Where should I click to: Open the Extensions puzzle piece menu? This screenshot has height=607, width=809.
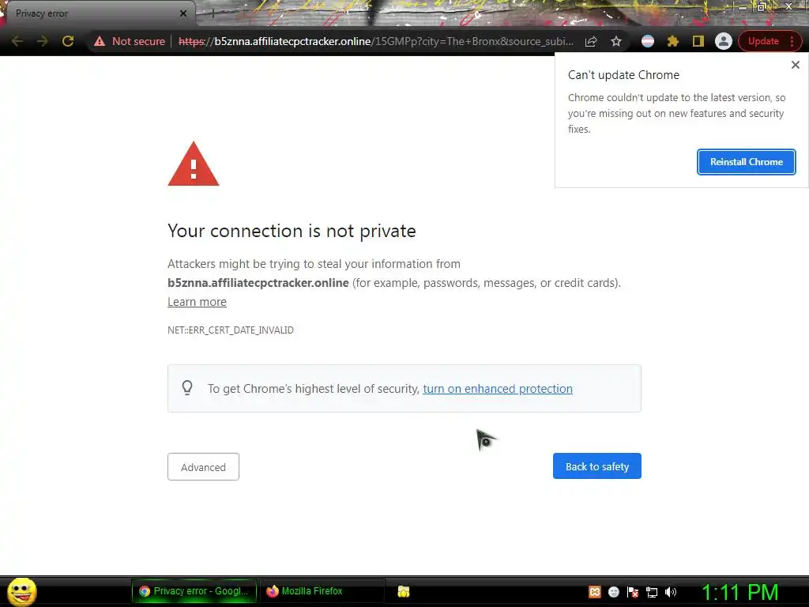[x=673, y=41]
